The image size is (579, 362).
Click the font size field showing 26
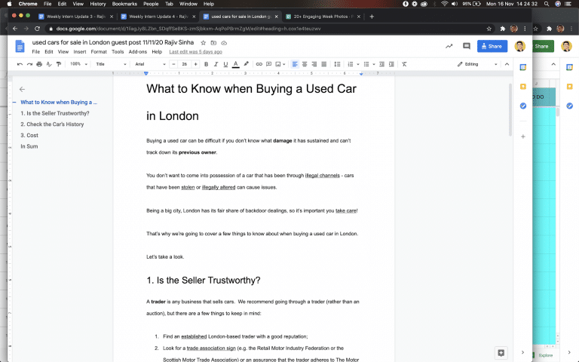[x=185, y=64]
